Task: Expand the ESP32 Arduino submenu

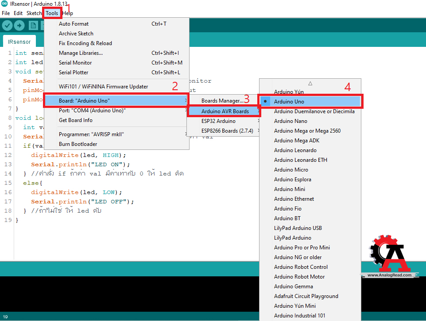Action: (x=224, y=121)
